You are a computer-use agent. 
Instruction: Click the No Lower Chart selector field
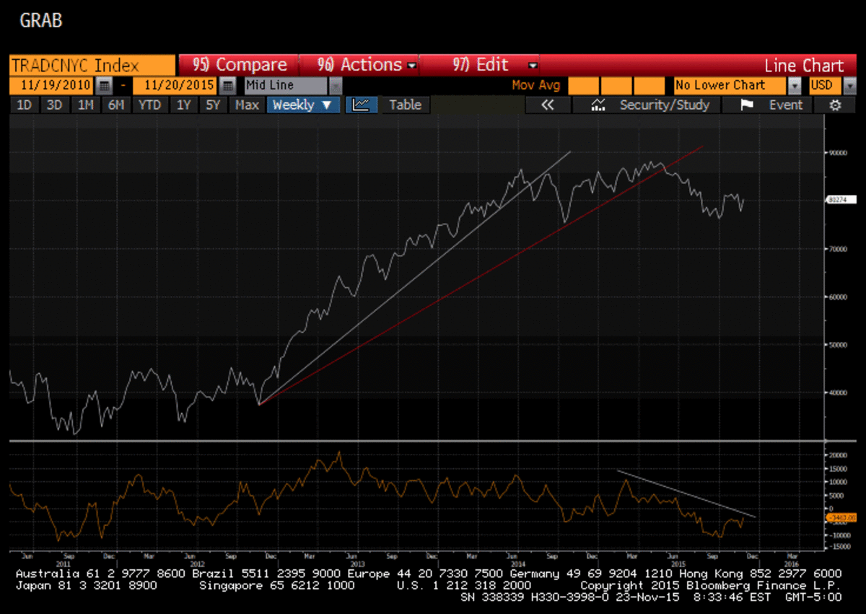tap(730, 85)
